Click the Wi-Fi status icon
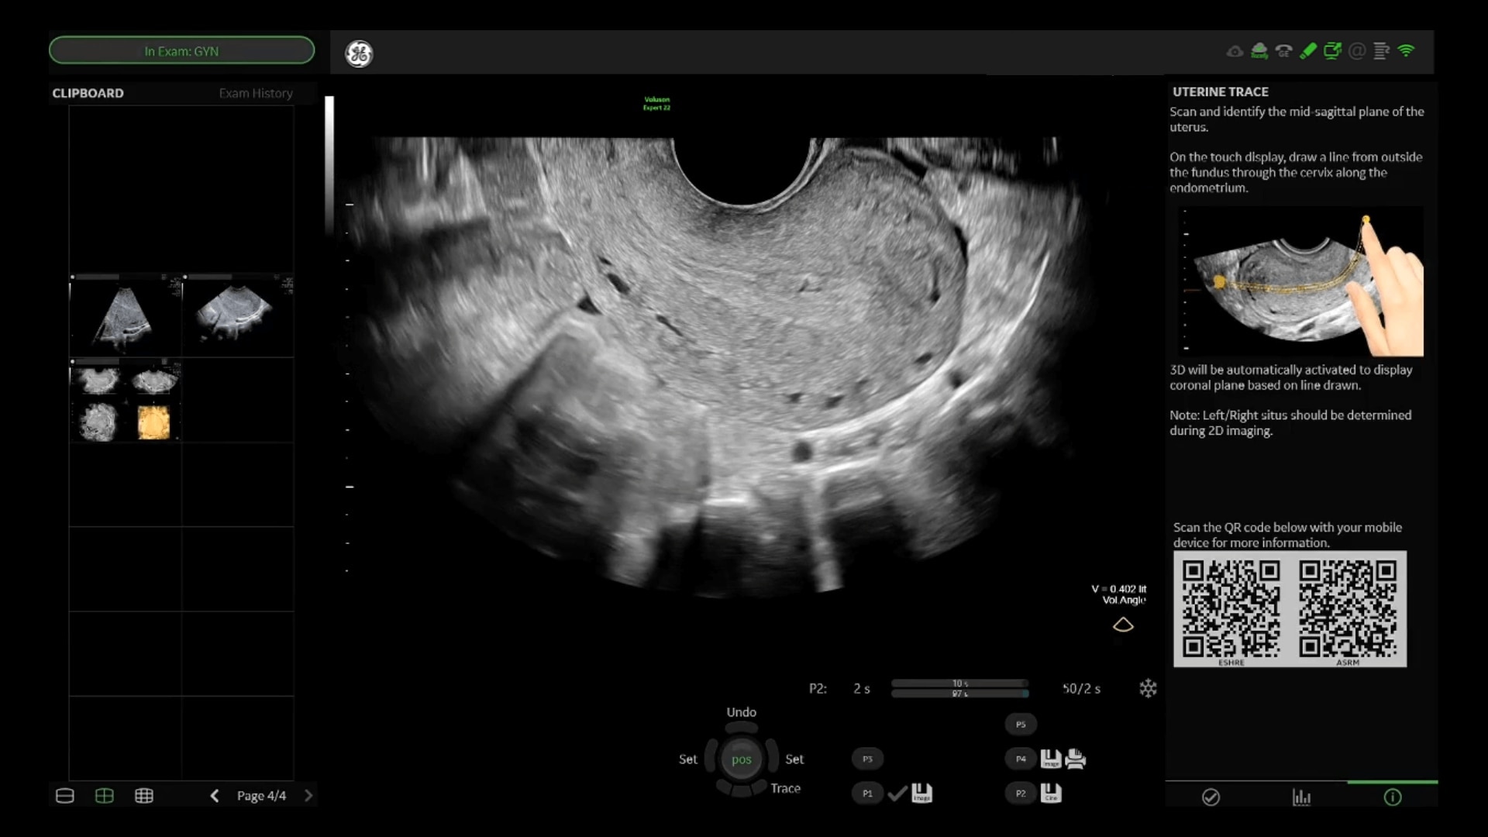Viewport: 1488px width, 837px height. point(1406,51)
